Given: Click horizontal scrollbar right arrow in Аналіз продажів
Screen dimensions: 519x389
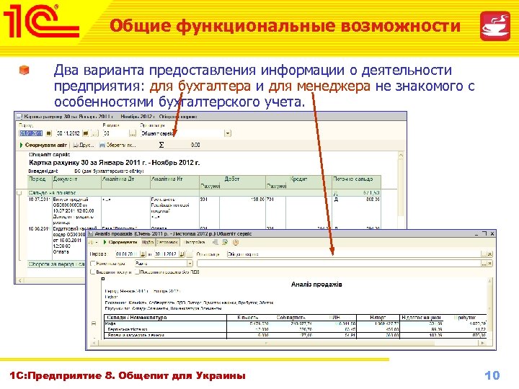Looking at the screenshot, I should tap(484, 344).
